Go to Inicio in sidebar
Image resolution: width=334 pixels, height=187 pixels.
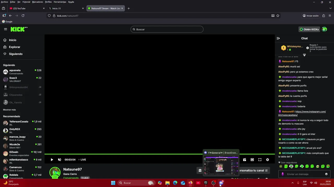coord(13,40)
